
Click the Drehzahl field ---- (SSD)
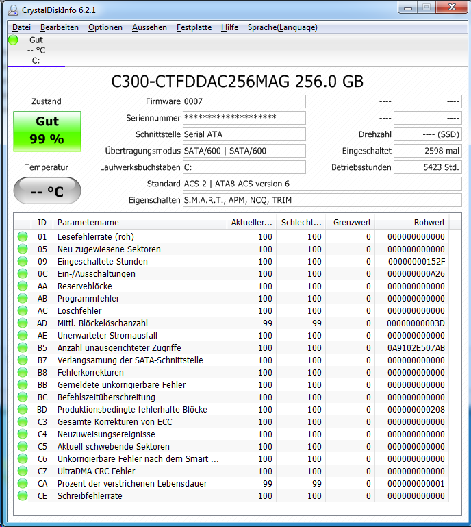click(428, 134)
